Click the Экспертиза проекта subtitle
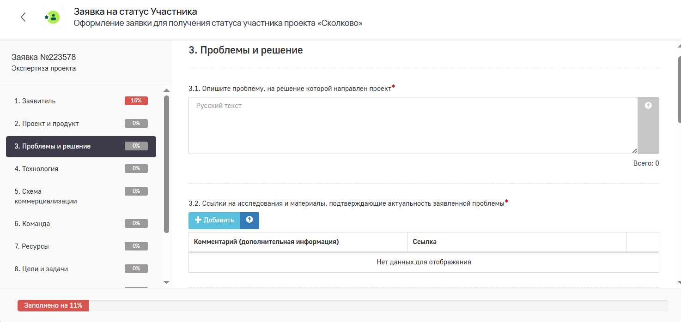This screenshot has width=681, height=322. pyautogui.click(x=44, y=68)
